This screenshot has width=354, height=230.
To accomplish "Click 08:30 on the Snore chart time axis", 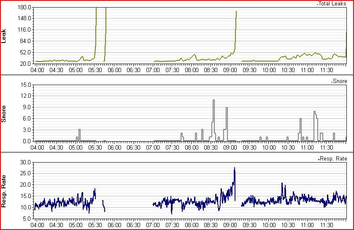I will (211, 148).
